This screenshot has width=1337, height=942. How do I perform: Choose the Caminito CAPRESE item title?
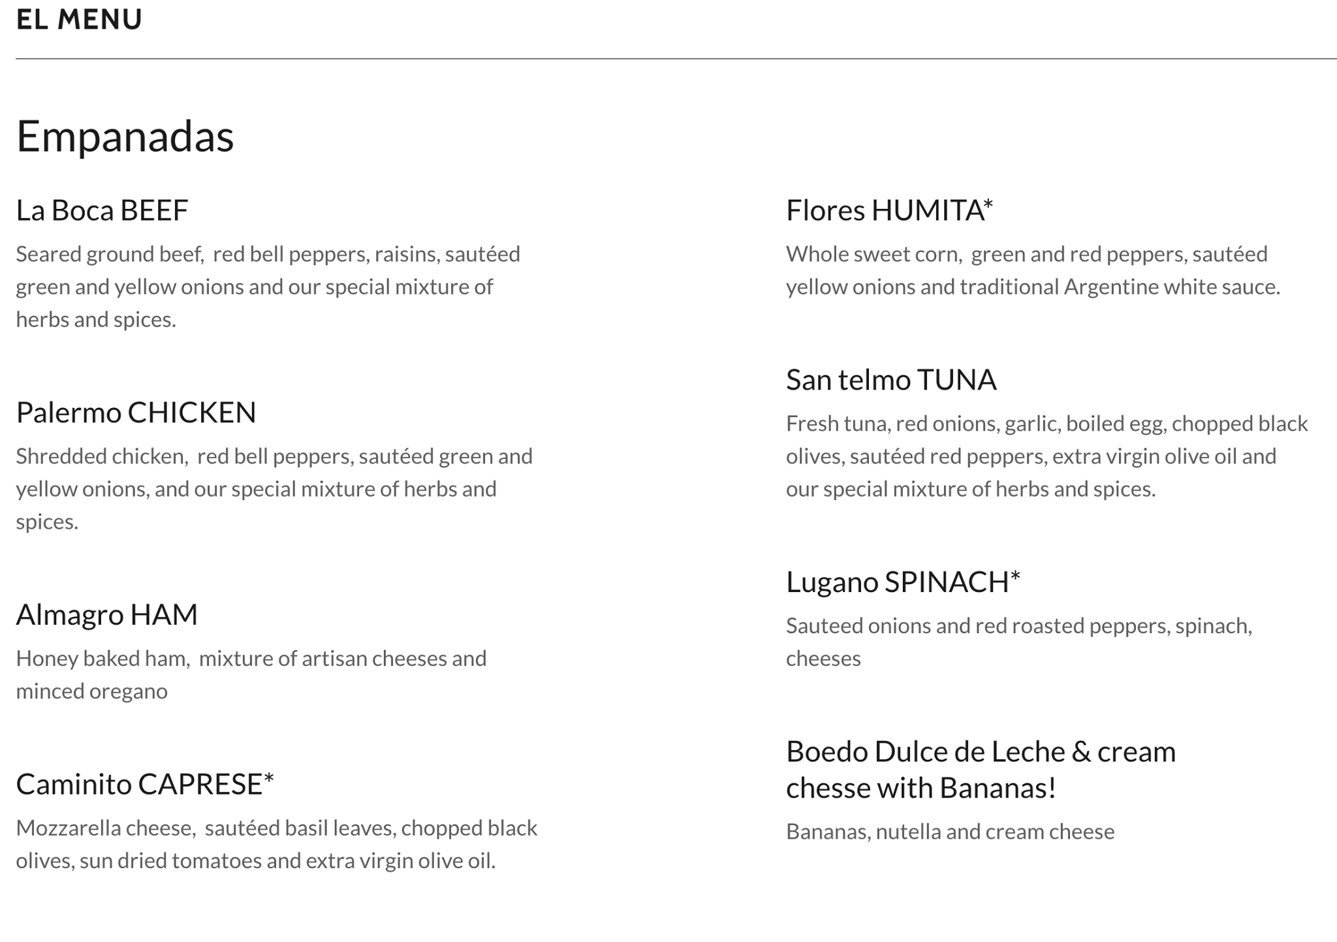[x=144, y=785]
